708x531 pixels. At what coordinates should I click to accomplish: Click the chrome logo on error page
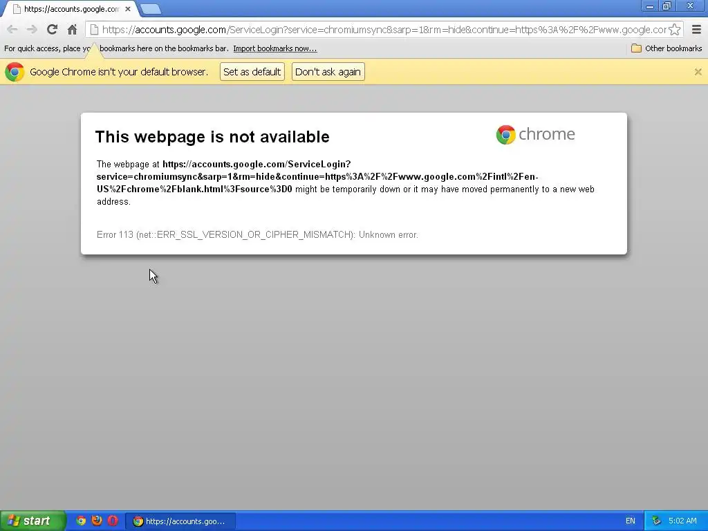coord(536,135)
